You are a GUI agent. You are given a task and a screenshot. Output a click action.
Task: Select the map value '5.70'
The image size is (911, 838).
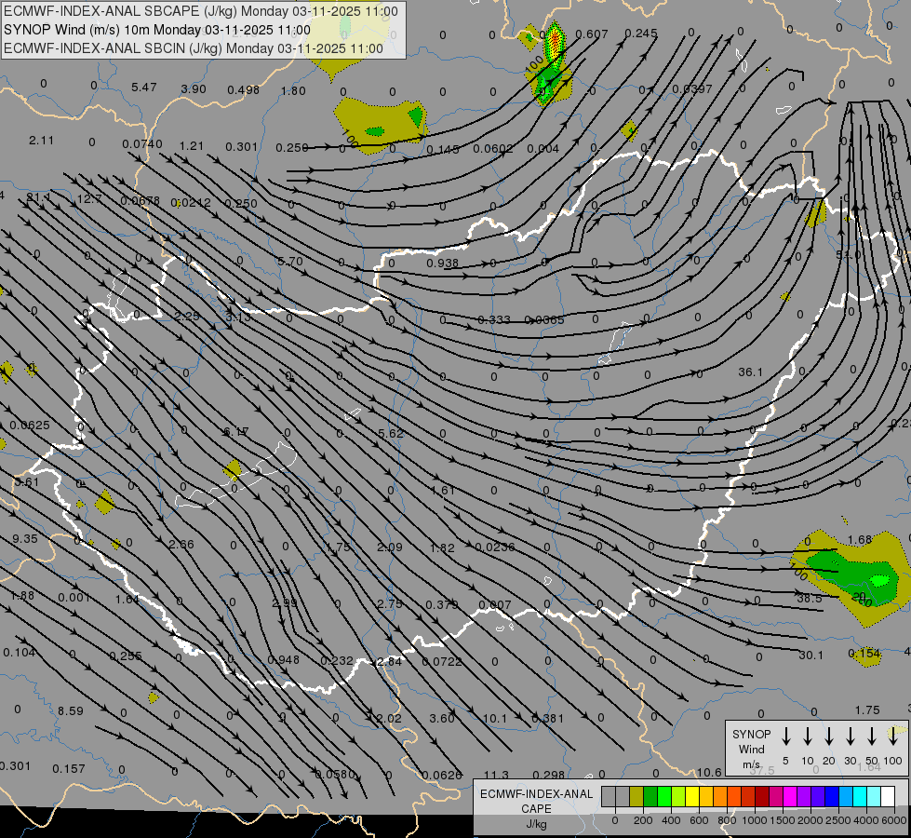[x=290, y=262]
